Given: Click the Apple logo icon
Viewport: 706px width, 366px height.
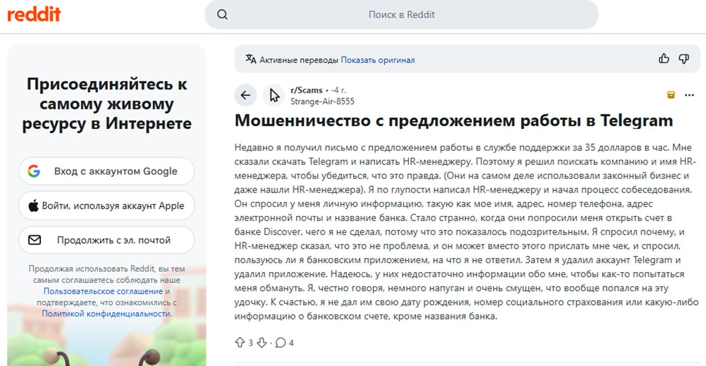Looking at the screenshot, I should (x=33, y=205).
